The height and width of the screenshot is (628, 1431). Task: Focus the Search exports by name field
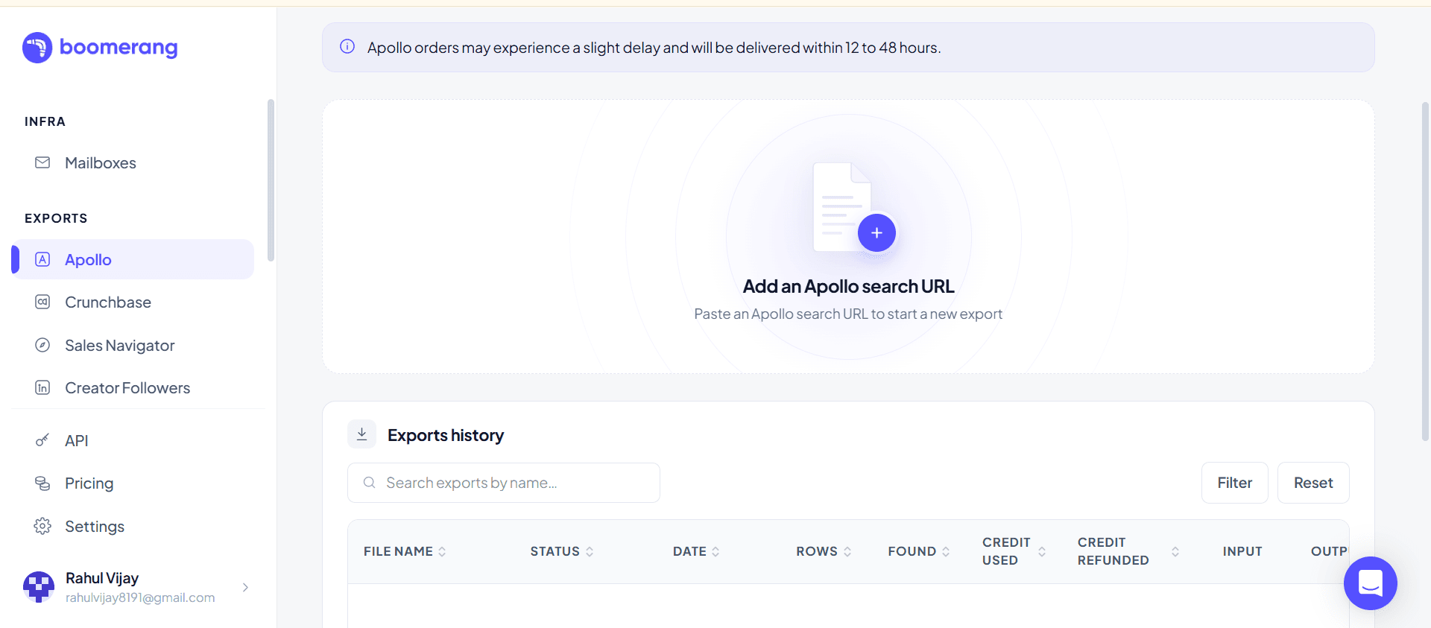[x=504, y=483]
